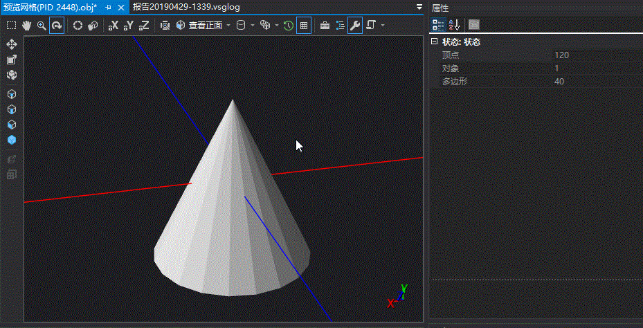The image size is (643, 328).
Task: Select the rectangular Select tool
Action: click(12, 26)
